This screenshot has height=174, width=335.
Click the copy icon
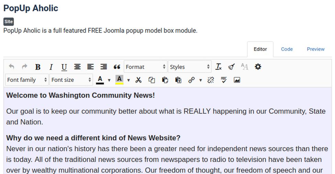click(152, 80)
